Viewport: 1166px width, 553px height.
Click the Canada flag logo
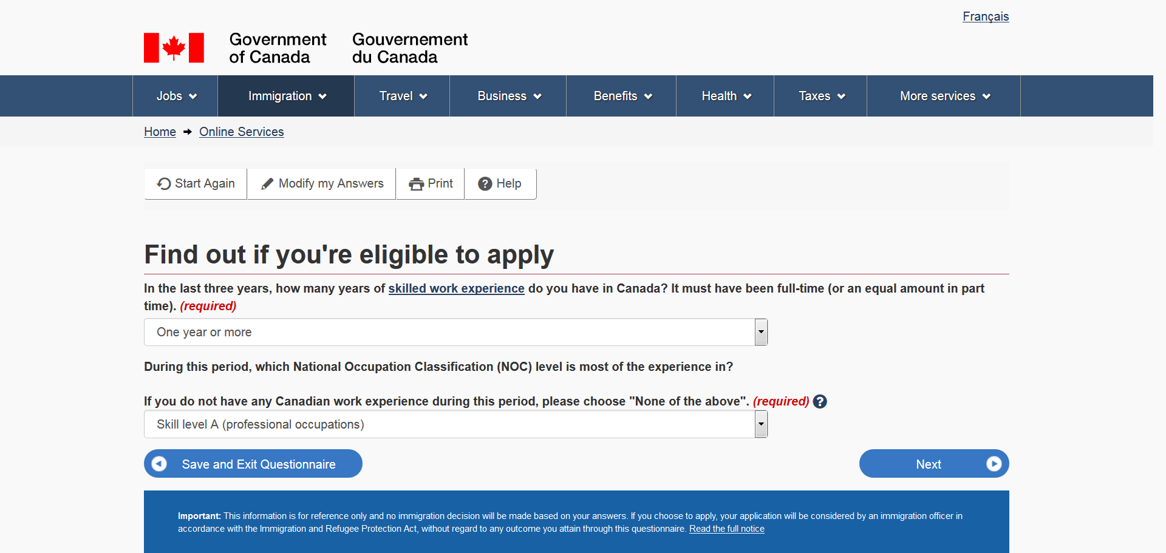(174, 48)
